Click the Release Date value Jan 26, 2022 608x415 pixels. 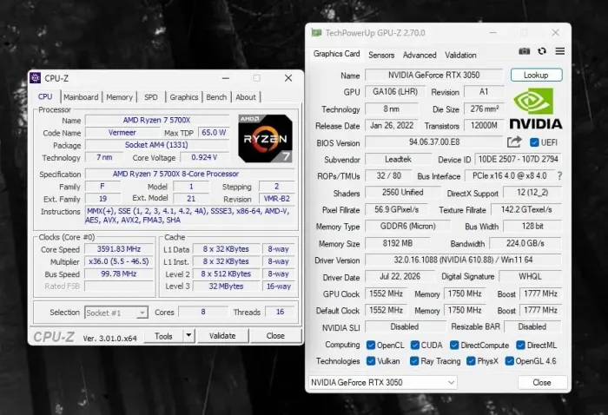pyautogui.click(x=392, y=126)
